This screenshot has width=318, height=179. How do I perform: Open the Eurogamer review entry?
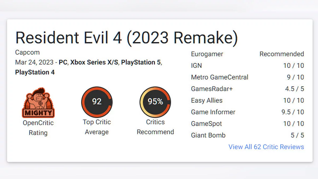coord(207,54)
